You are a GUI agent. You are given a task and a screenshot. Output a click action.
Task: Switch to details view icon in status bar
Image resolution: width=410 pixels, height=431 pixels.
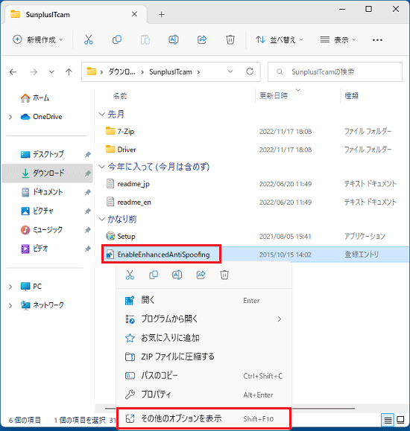click(388, 420)
